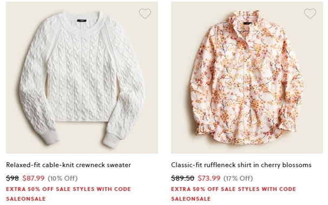Click the sweater's EXTRA 50% OFF promo text
Screen dimensions: 328x205
68,189
